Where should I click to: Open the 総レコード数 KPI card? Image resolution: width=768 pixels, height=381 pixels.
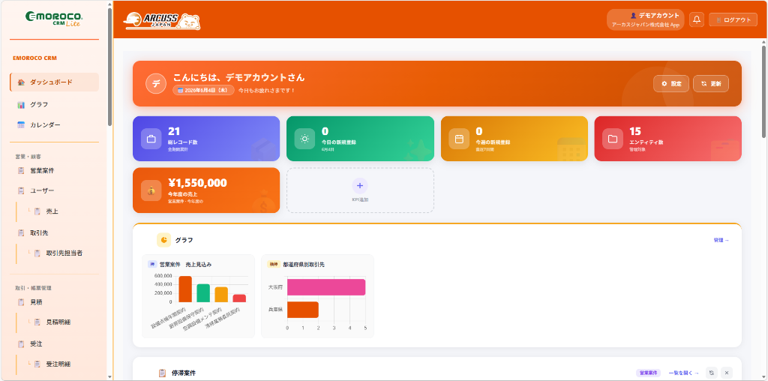point(206,139)
